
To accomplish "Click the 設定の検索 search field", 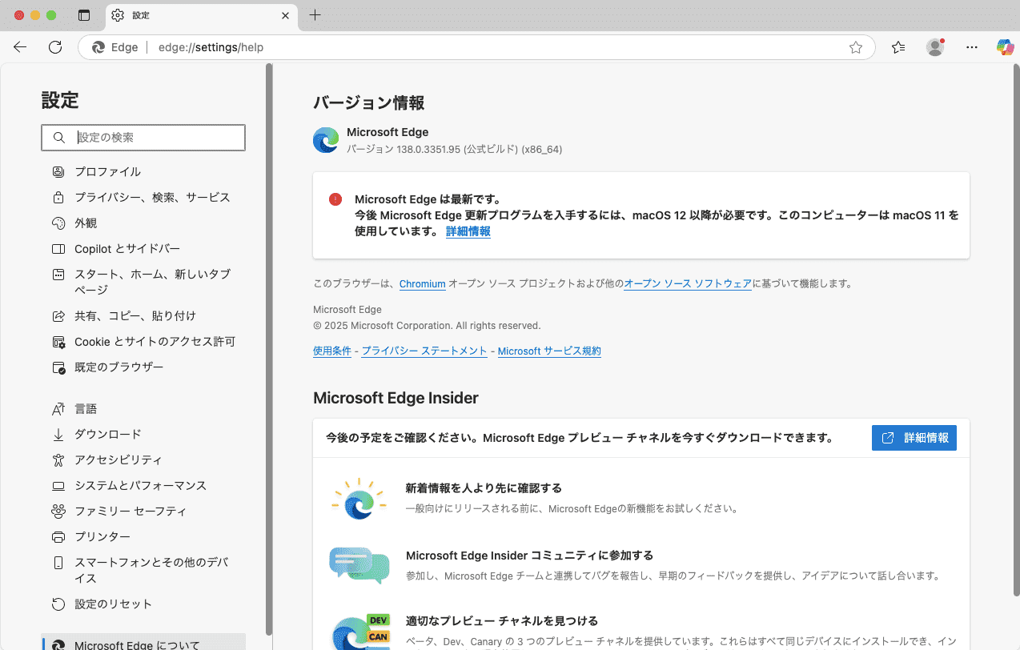I will tap(143, 138).
